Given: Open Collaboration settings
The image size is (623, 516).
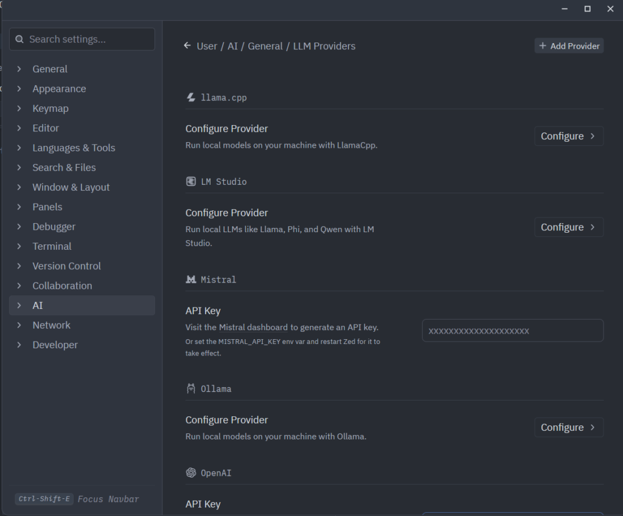Looking at the screenshot, I should point(82,286).
